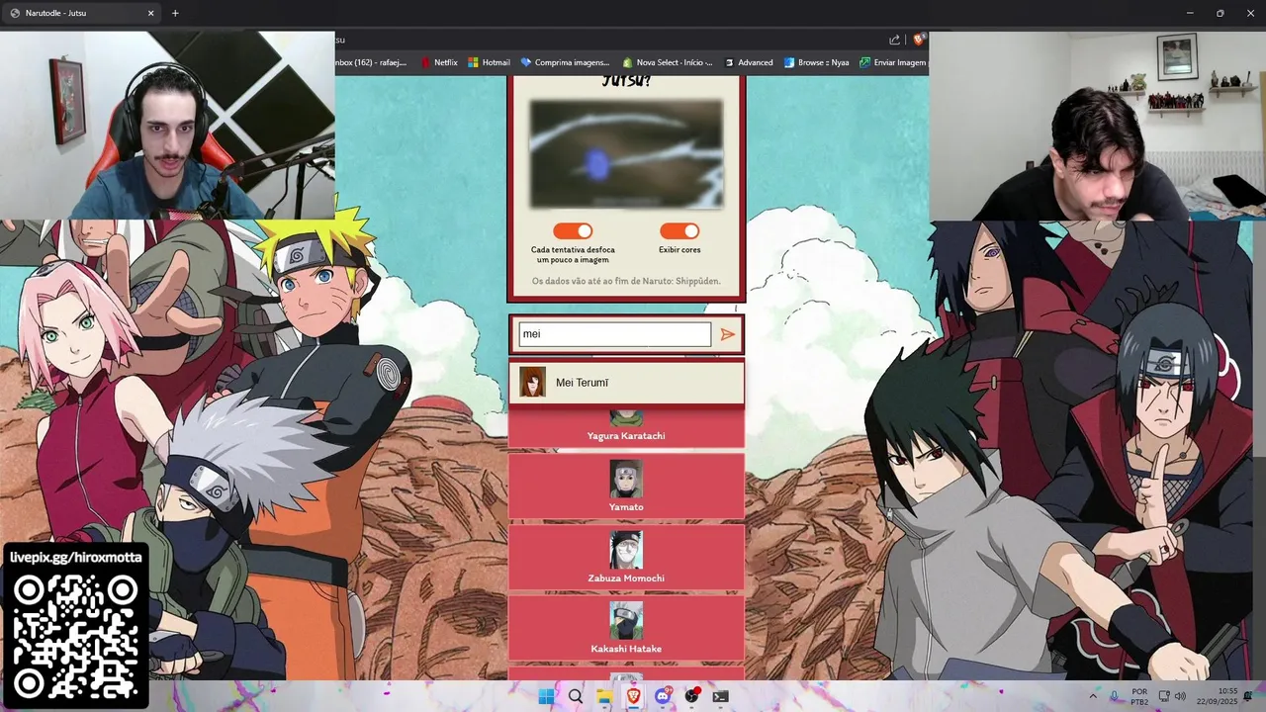
Task: Select the Mei Terumī suggestion
Action: (626, 383)
